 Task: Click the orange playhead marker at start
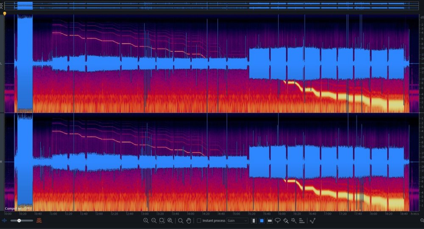tap(5, 14)
